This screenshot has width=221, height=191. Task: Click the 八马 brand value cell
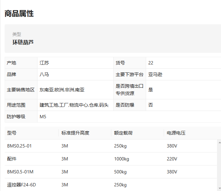(75, 74)
